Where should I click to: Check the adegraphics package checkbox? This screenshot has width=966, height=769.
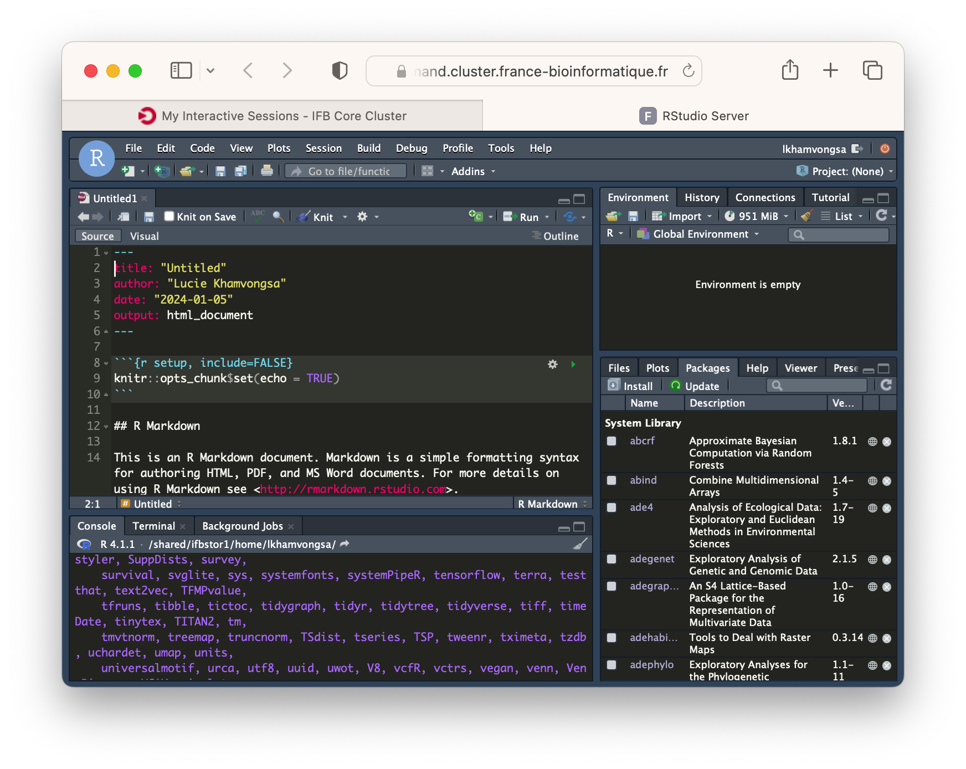[x=612, y=586]
